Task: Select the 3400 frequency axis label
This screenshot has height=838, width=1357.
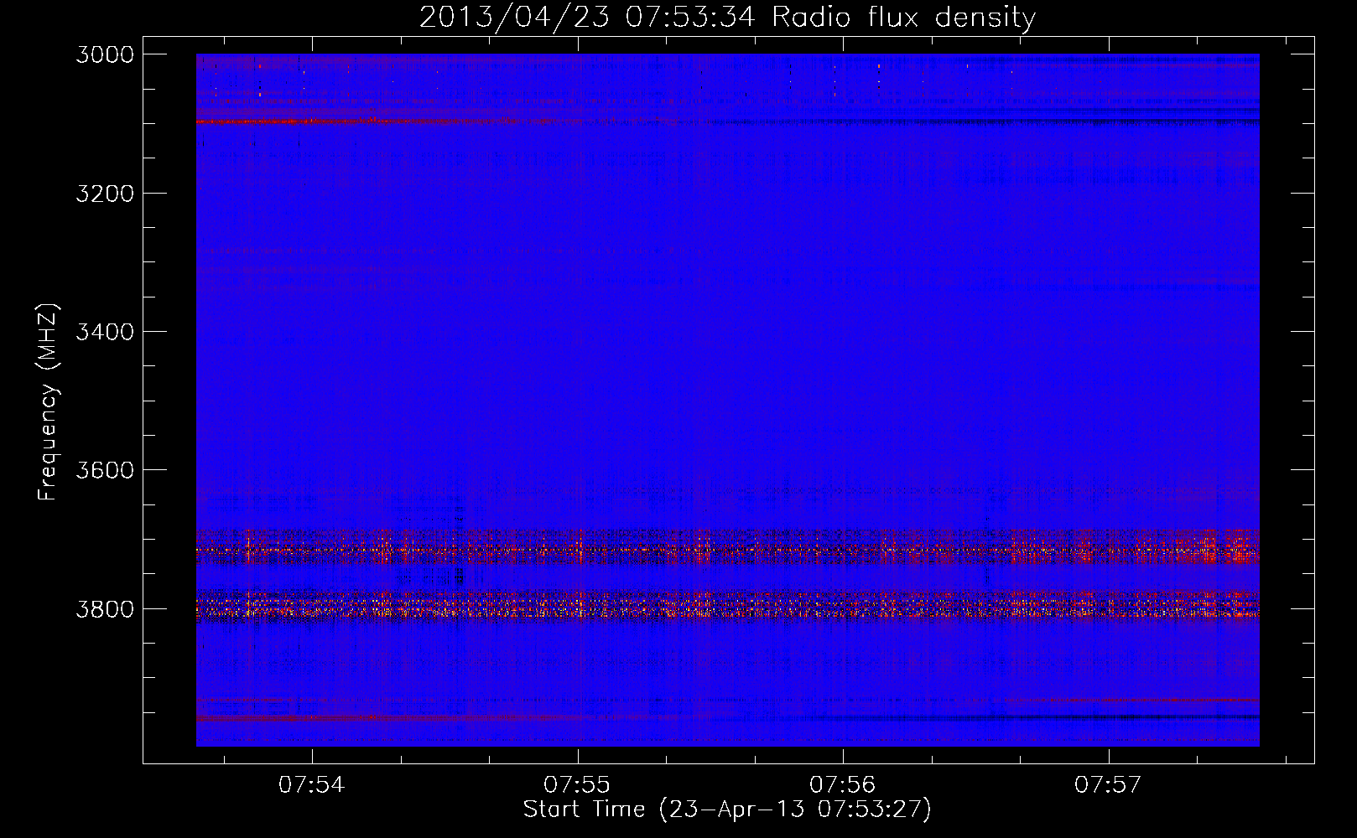Action: 105,332
